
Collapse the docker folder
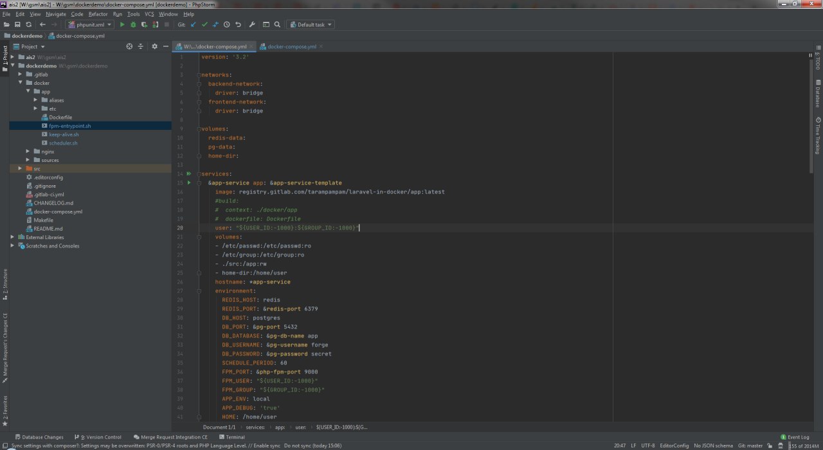pos(21,83)
